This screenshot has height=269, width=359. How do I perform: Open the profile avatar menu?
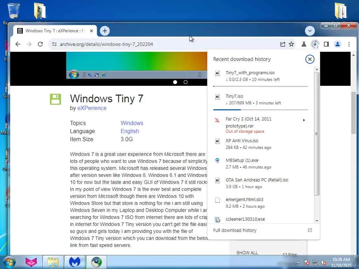[x=338, y=44]
